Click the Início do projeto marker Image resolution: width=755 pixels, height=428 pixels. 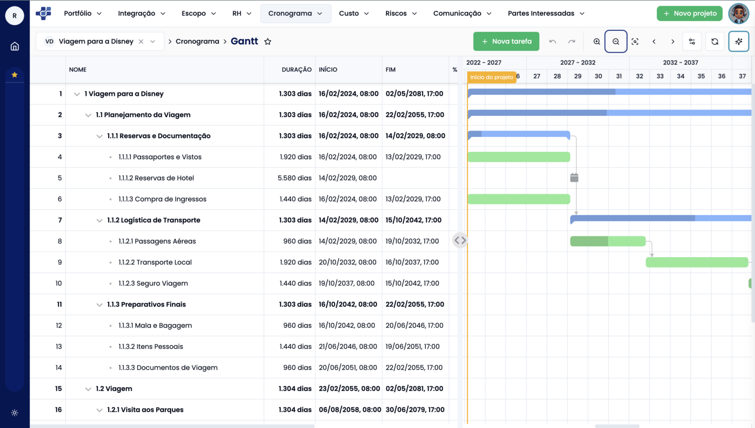click(x=491, y=77)
